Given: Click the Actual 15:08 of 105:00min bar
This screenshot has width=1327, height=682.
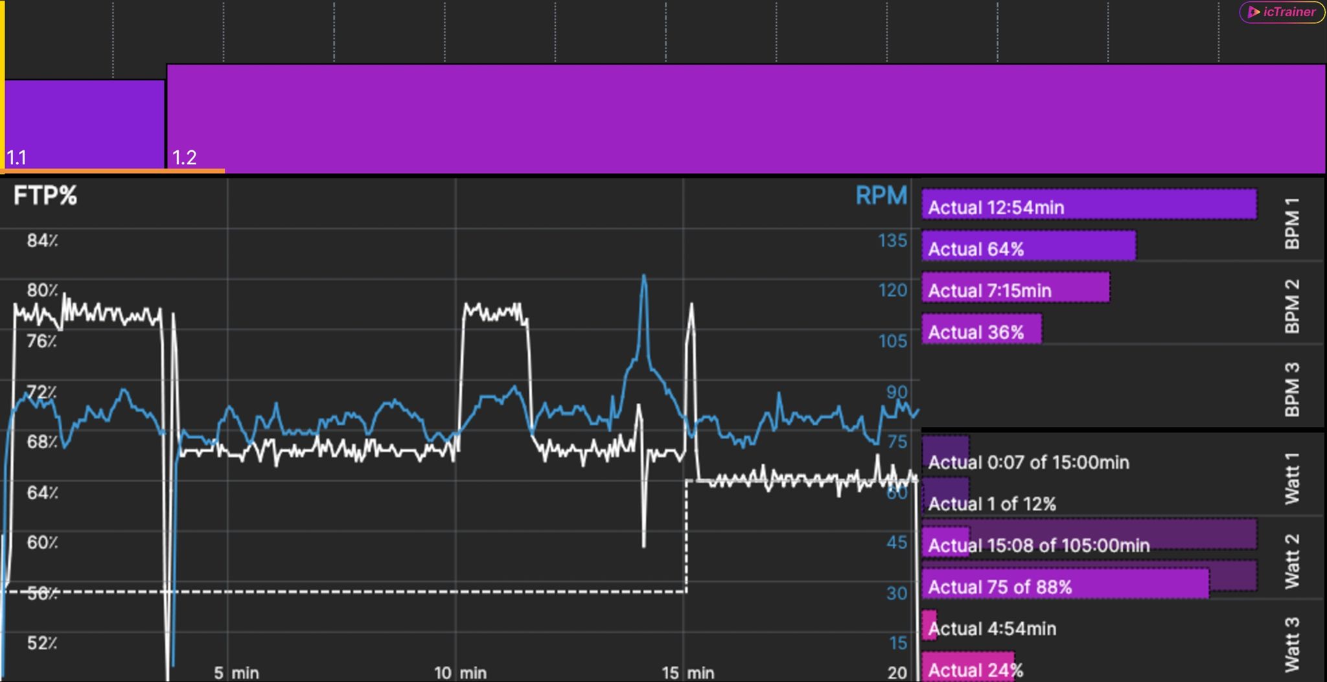Looking at the screenshot, I should pyautogui.click(x=1089, y=536).
